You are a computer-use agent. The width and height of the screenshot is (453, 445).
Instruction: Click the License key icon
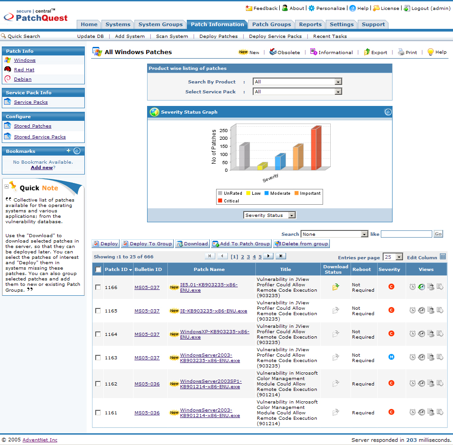[x=376, y=8]
